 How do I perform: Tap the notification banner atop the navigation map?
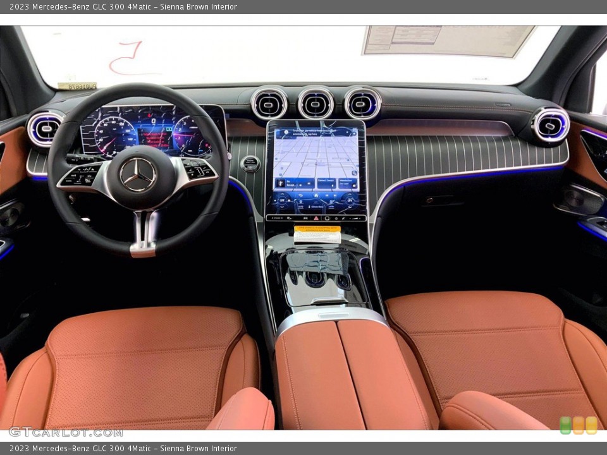(316, 133)
